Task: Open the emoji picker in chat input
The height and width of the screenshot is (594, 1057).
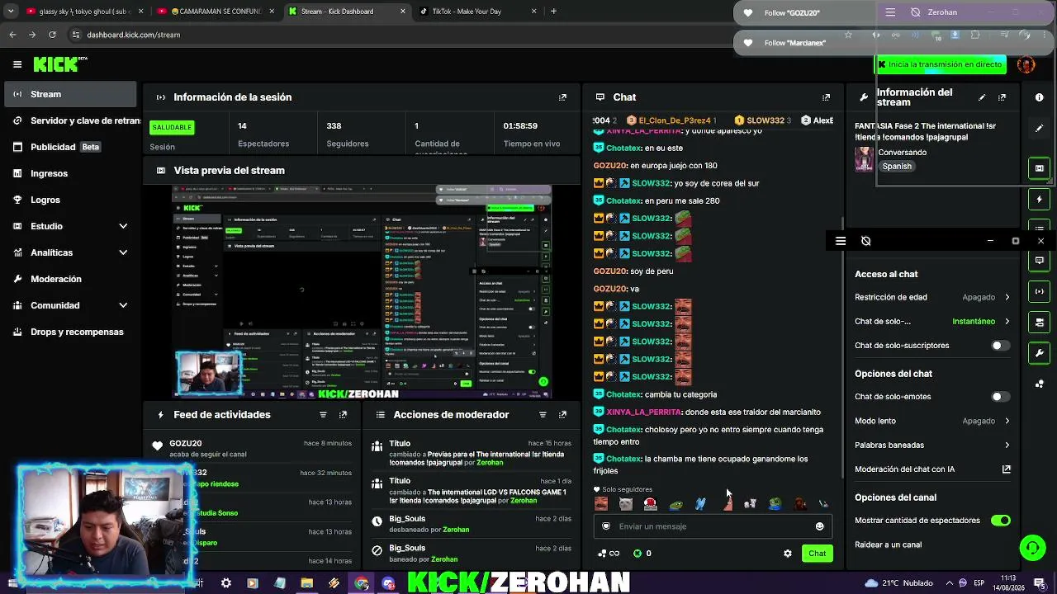Action: (x=819, y=526)
